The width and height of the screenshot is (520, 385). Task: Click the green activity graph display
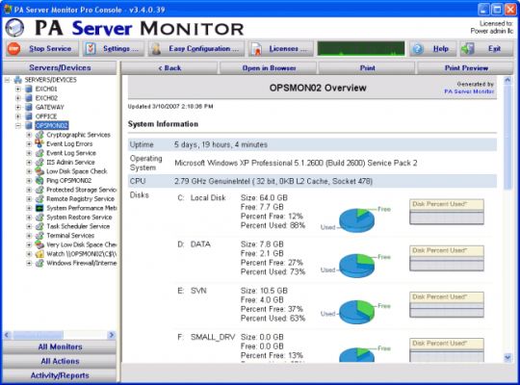click(x=361, y=48)
